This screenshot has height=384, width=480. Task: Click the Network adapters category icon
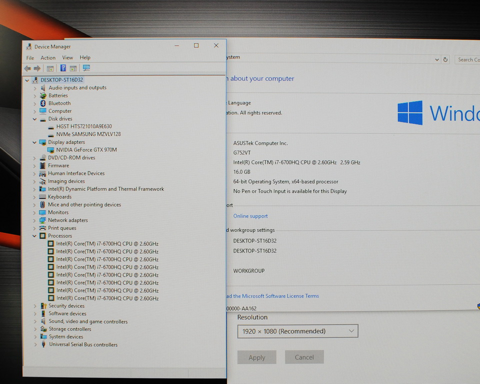pos(42,220)
